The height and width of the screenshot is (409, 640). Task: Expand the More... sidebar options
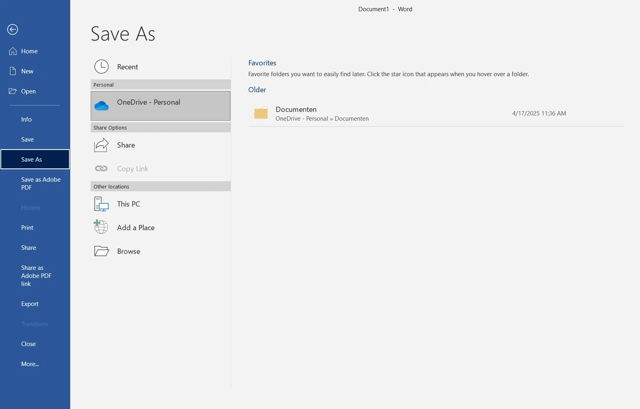[x=35, y=364]
